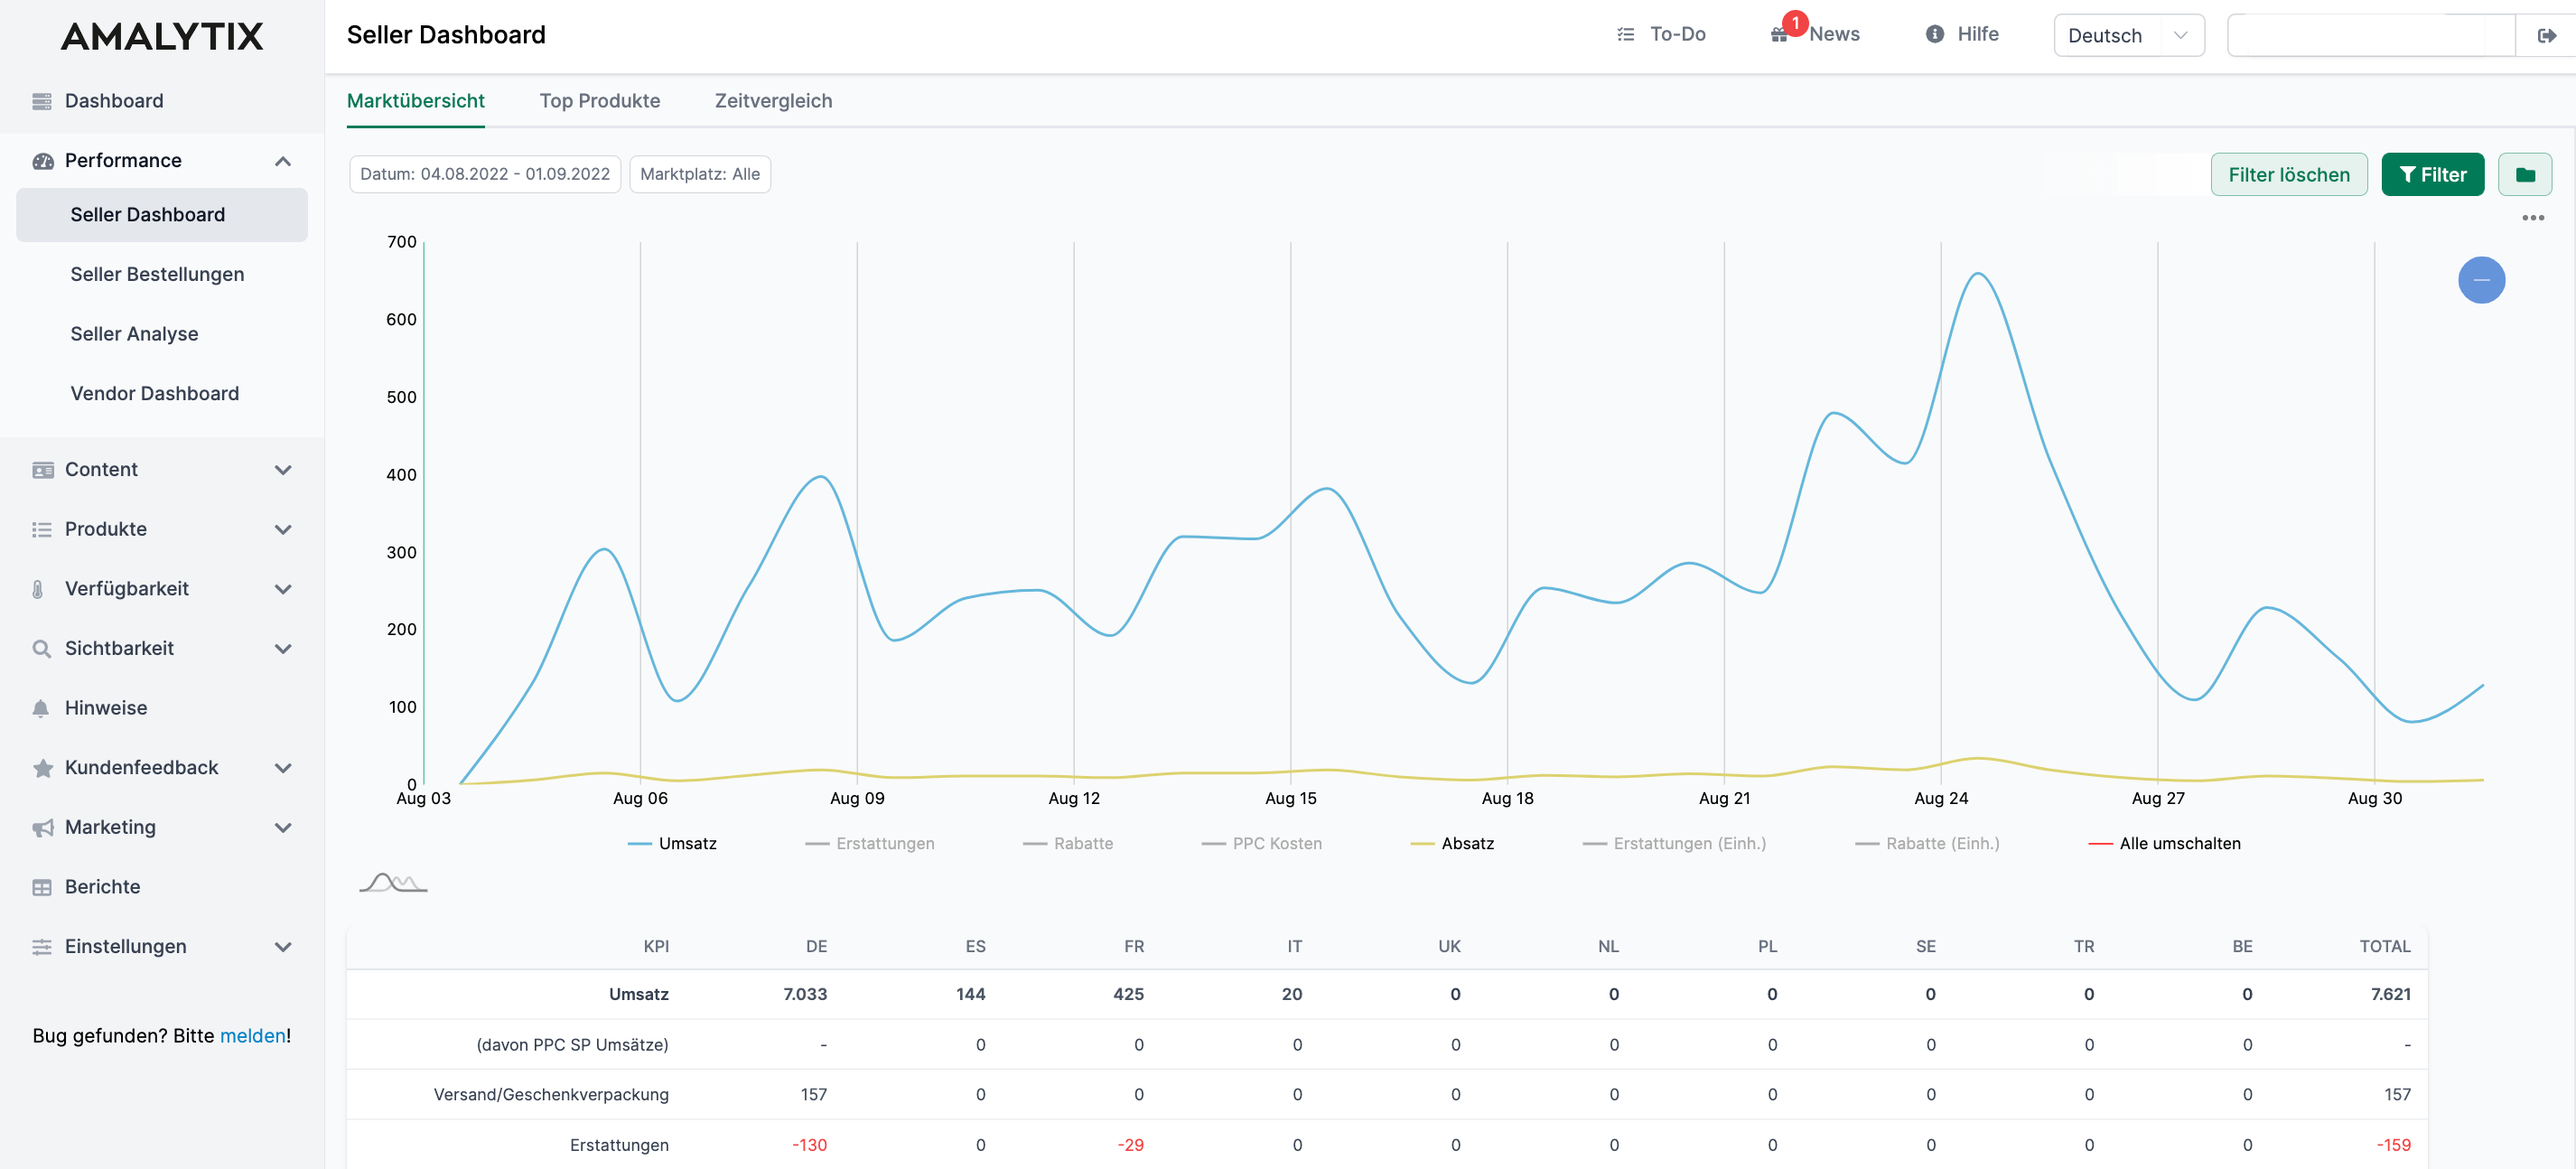
Task: Click the Produkte list icon
Action: [42, 529]
